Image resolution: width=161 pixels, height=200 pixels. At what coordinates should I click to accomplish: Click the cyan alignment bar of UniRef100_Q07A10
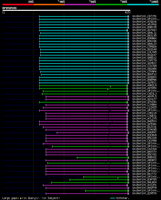pos(83,30)
